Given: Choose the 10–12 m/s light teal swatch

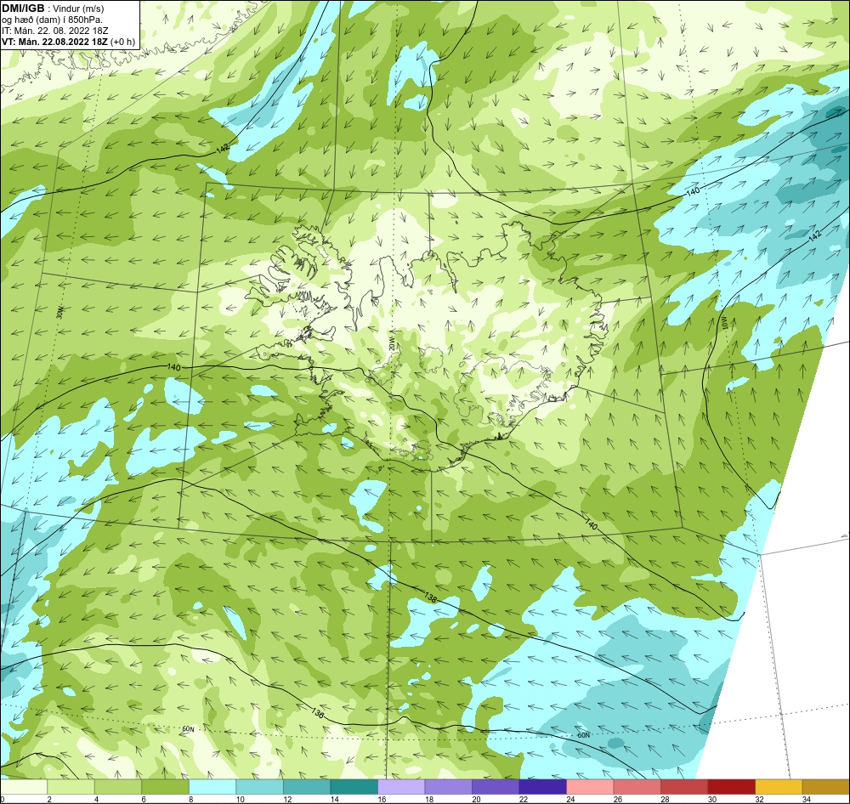Looking at the screenshot, I should (259, 787).
